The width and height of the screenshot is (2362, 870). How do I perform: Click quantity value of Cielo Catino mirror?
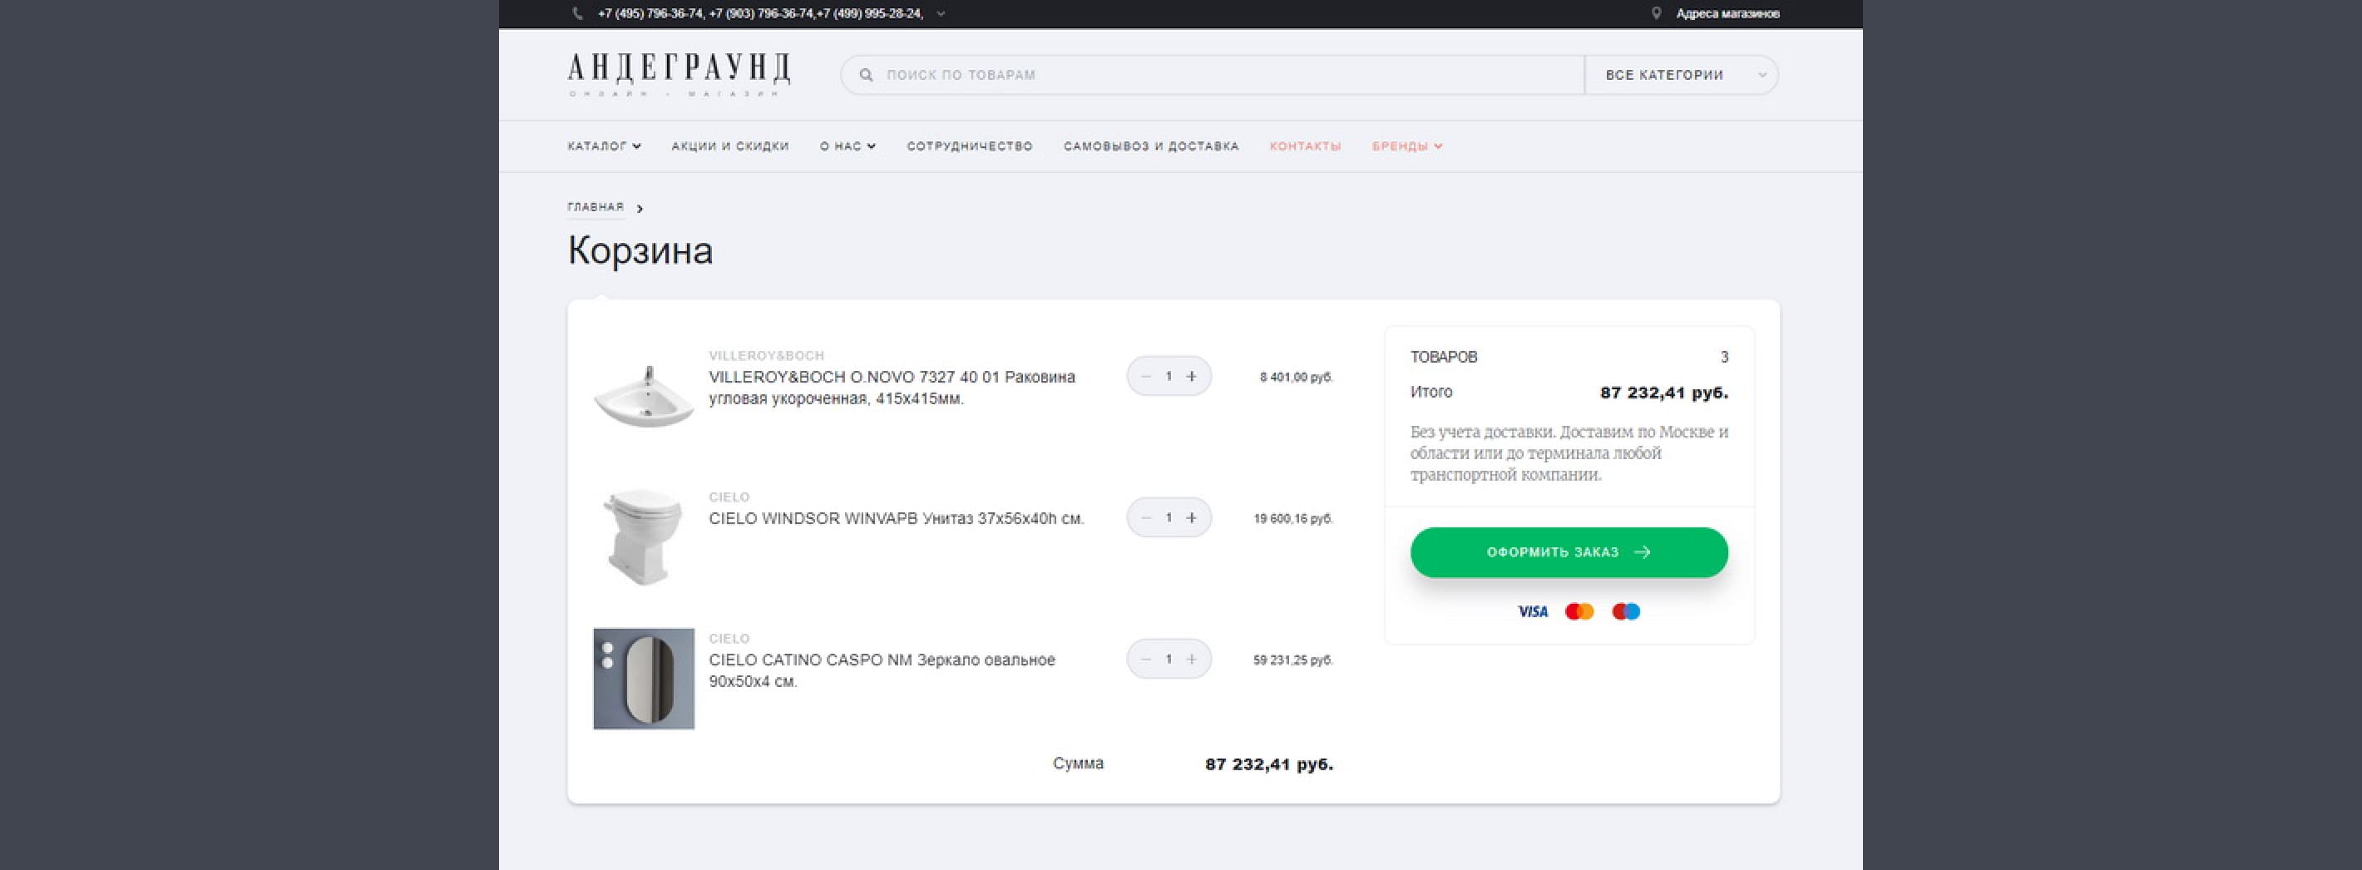(x=1169, y=659)
